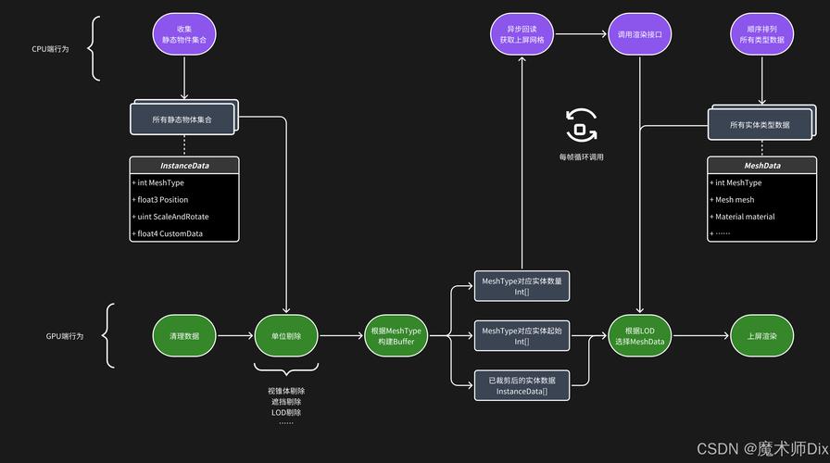The height and width of the screenshot is (463, 830).
Task: Select the purple 收集静态物件集合 node
Action: click(x=183, y=34)
